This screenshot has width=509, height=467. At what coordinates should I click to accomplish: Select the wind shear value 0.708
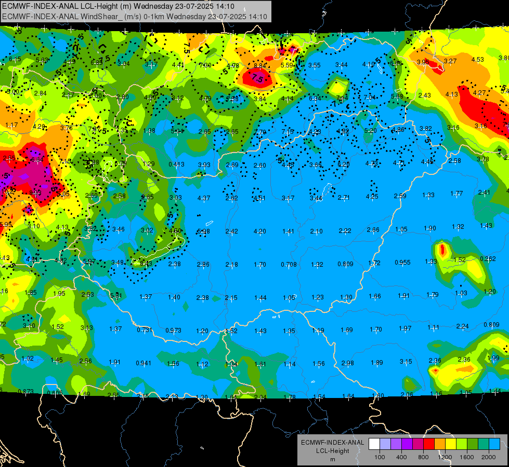[x=289, y=265]
